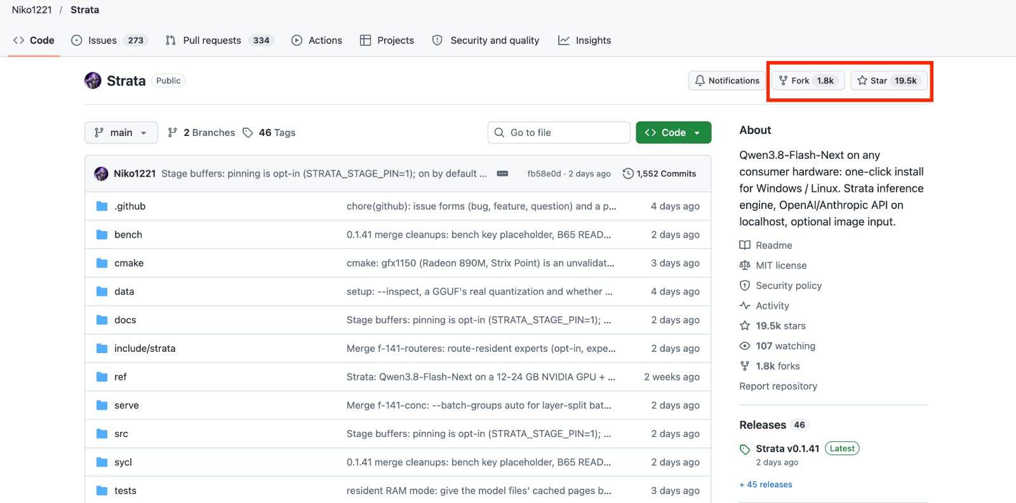Image resolution: width=1016 pixels, height=503 pixels.
Task: Select the Code tab
Action: pos(34,40)
